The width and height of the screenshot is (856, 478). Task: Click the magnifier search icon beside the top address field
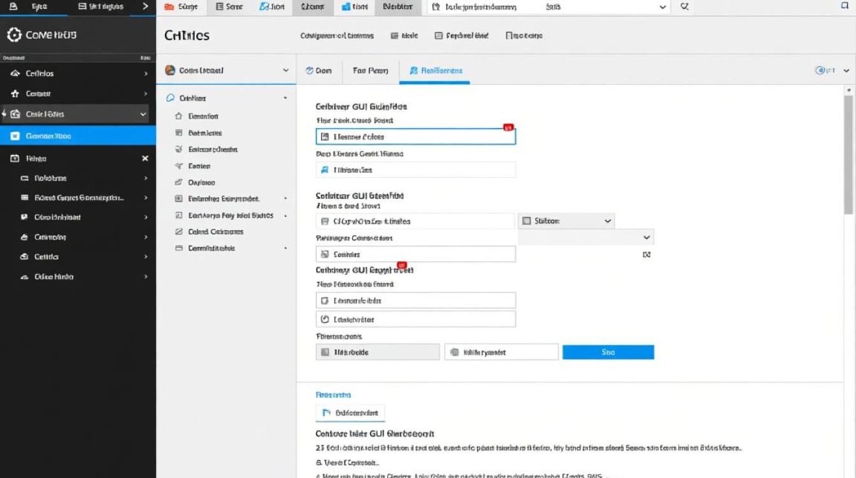pyautogui.click(x=685, y=6)
